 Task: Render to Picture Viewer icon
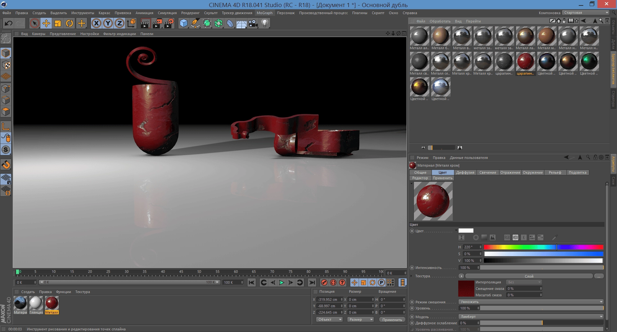point(157,23)
